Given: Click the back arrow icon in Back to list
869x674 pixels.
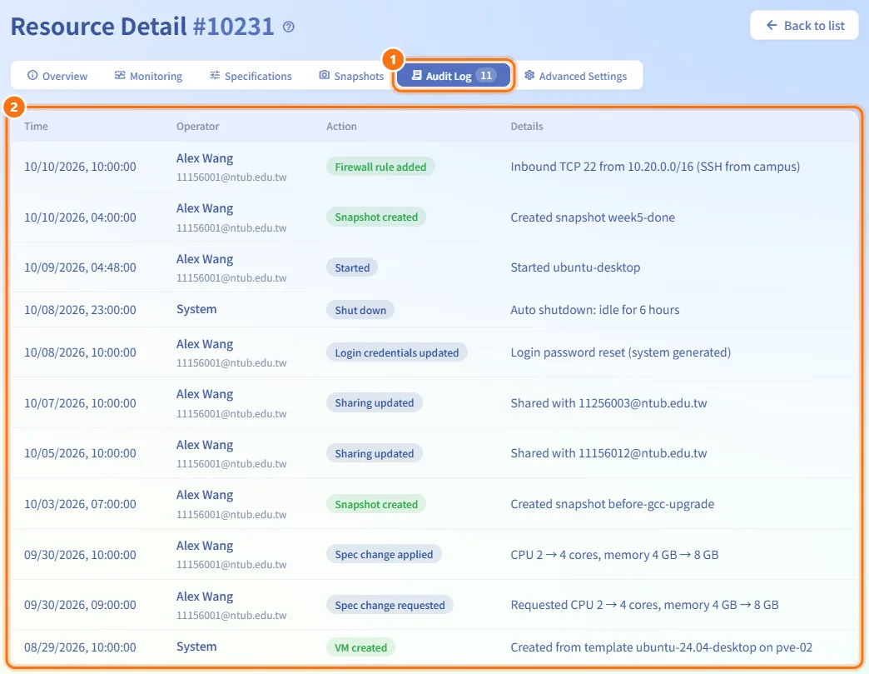Looking at the screenshot, I should click(x=772, y=26).
